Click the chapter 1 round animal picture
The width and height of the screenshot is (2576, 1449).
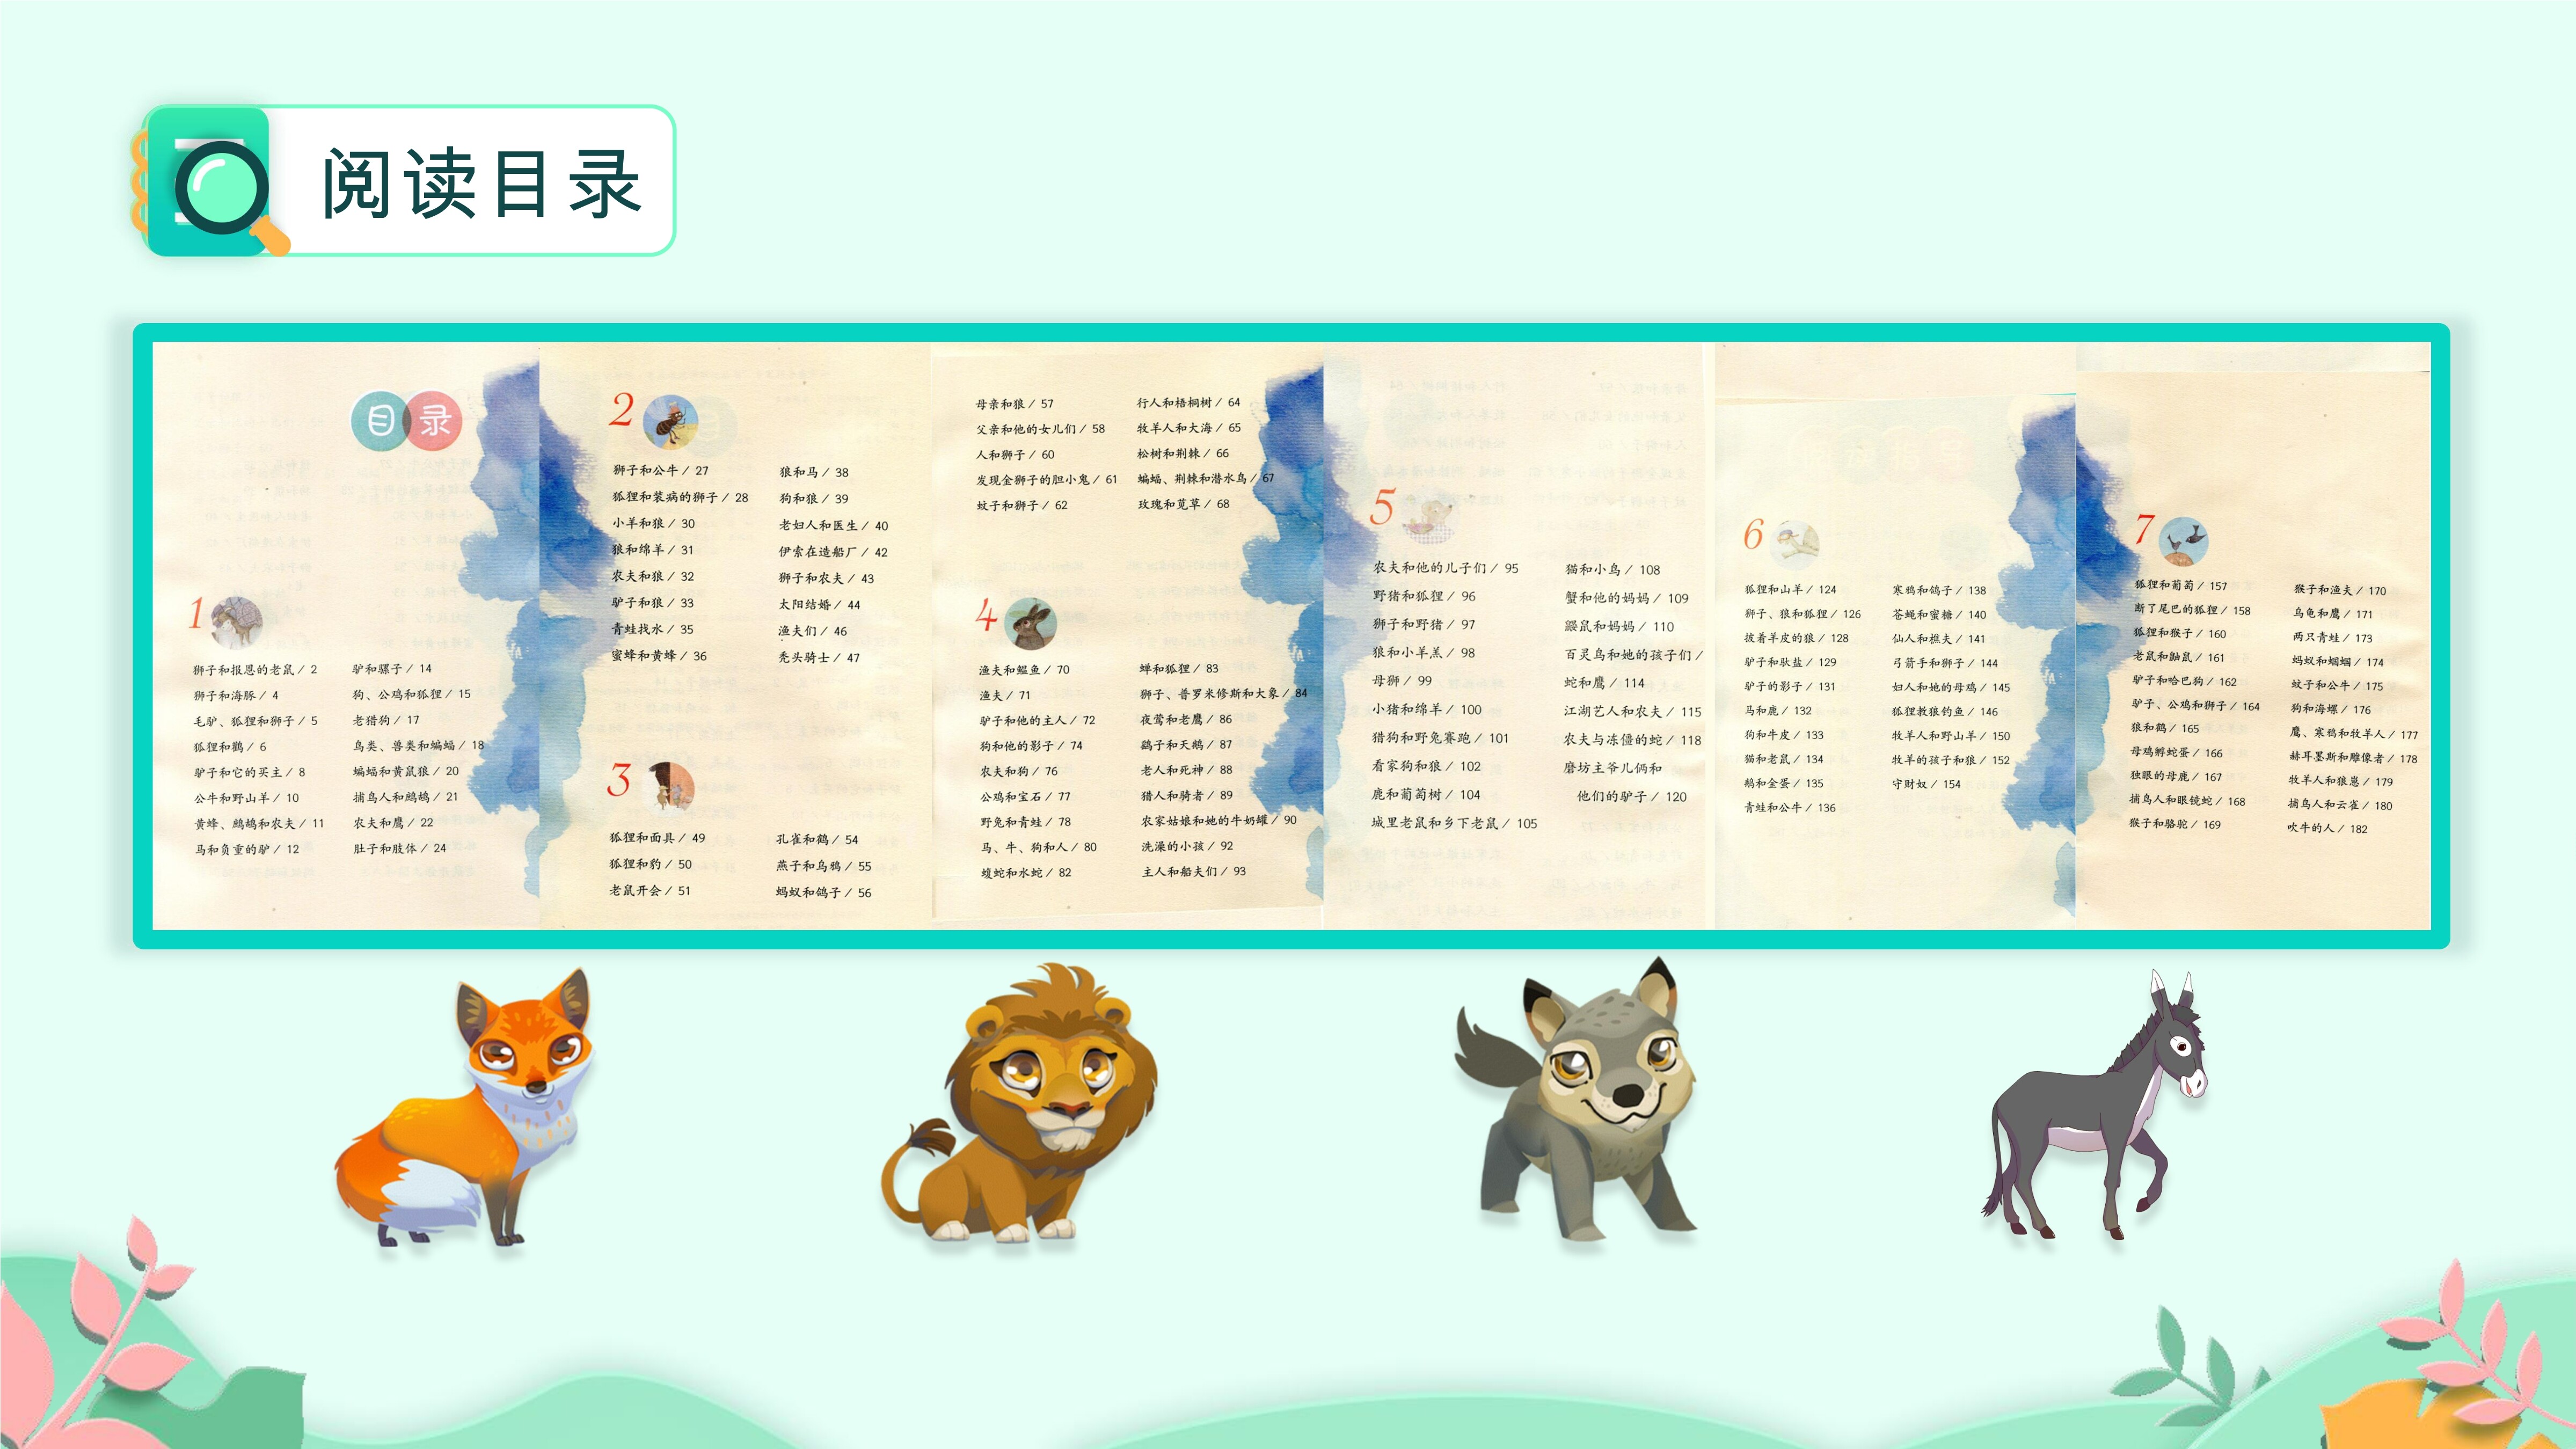pos(237,622)
